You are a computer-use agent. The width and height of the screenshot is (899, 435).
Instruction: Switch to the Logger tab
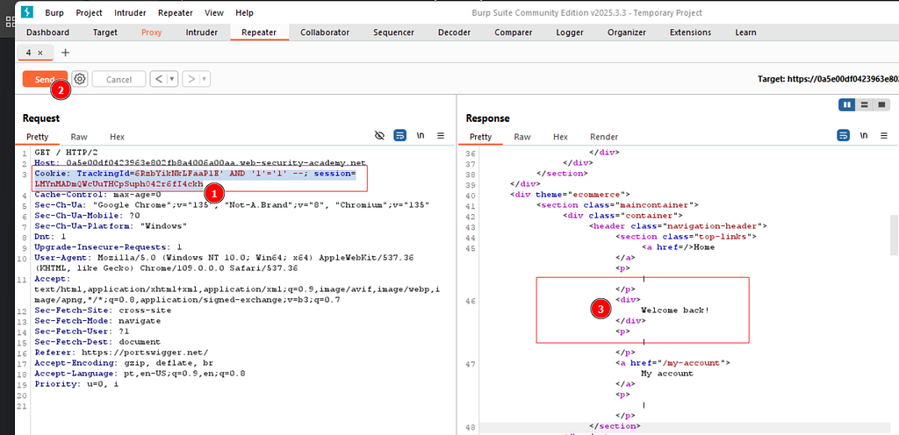(x=569, y=32)
